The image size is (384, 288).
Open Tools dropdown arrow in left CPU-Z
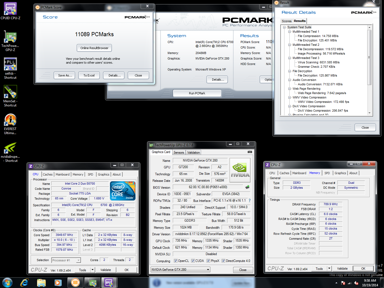click(93, 270)
